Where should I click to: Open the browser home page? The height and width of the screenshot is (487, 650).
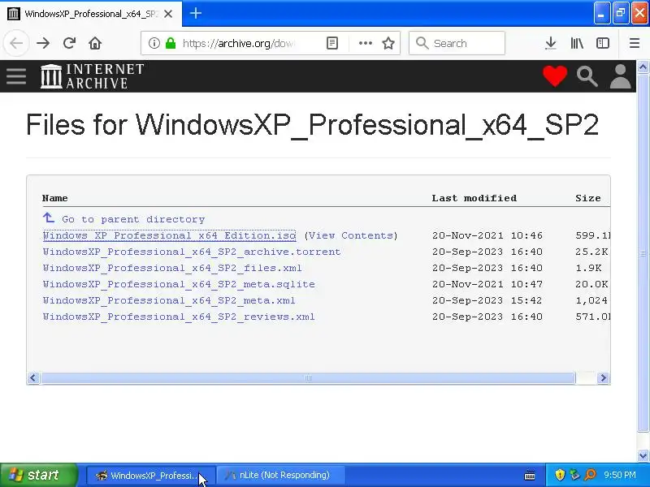(x=95, y=43)
